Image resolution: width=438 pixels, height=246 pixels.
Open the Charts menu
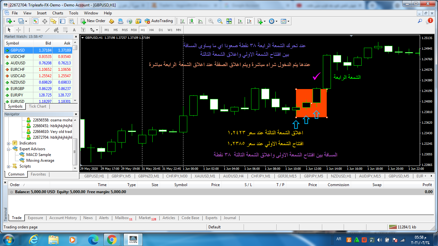pyautogui.click(x=58, y=13)
